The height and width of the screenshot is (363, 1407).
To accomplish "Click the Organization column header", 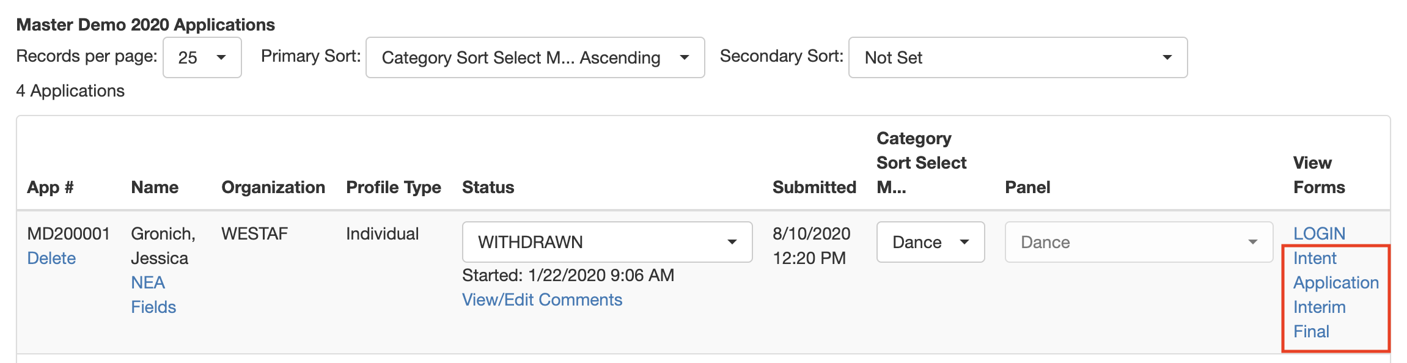I will 273,188.
